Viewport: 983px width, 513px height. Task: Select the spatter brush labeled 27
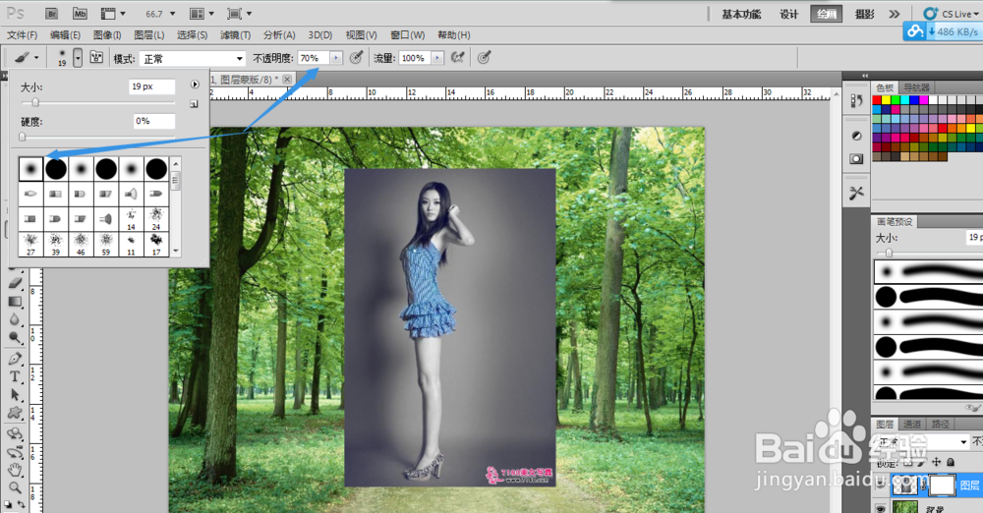pyautogui.click(x=30, y=245)
